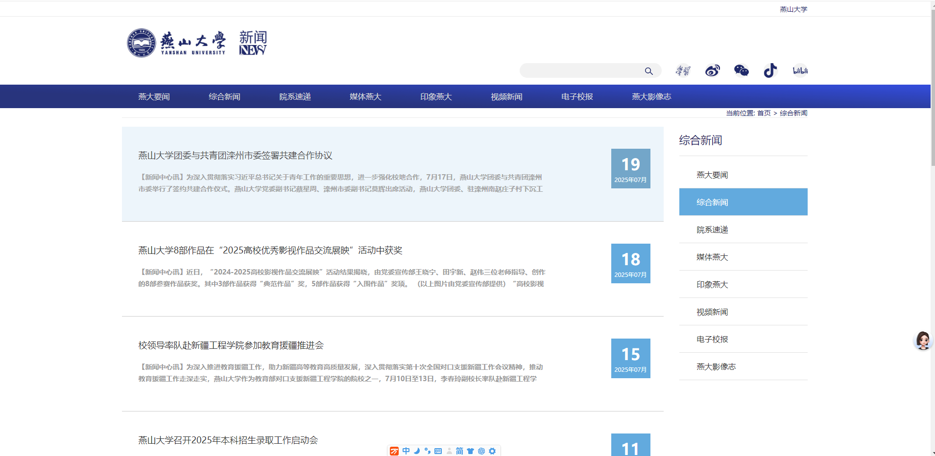Click the Yanshan University logo
Screen dimensions: 935x456
(176, 43)
